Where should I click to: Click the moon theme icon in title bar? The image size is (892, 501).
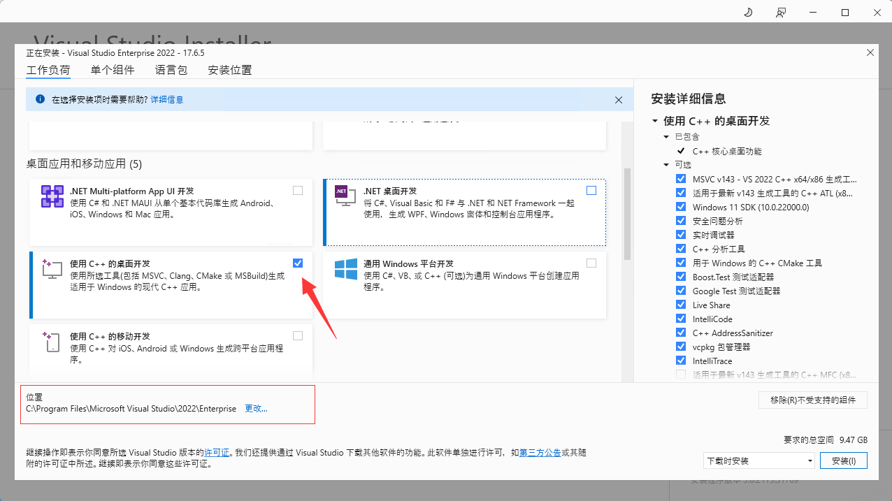click(x=747, y=13)
